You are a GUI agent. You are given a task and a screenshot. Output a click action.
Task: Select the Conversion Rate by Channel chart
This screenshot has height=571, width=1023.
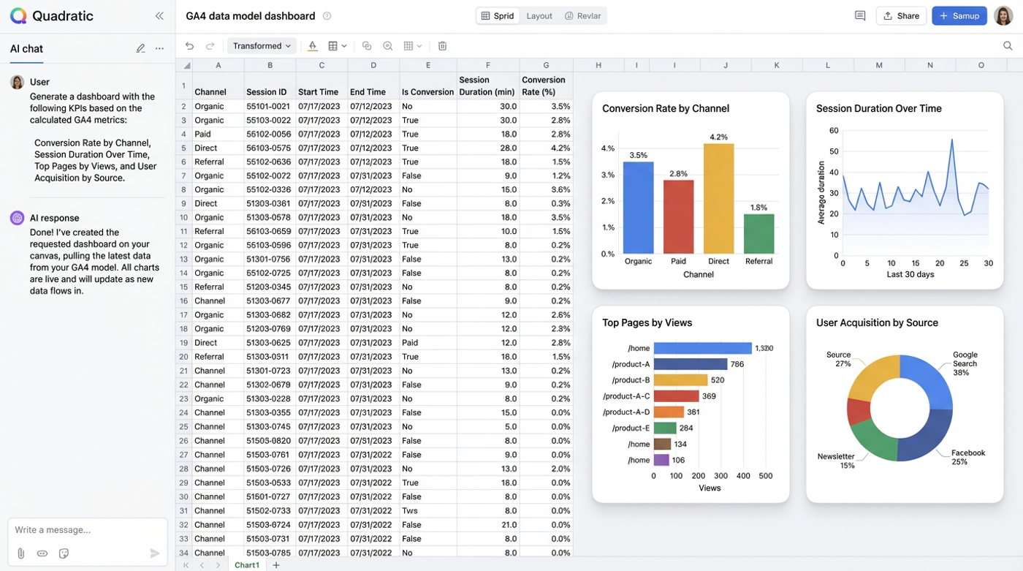(x=691, y=190)
